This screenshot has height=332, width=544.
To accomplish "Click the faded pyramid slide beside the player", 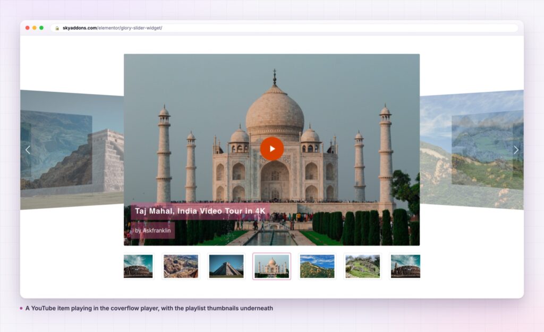I will [x=72, y=150].
